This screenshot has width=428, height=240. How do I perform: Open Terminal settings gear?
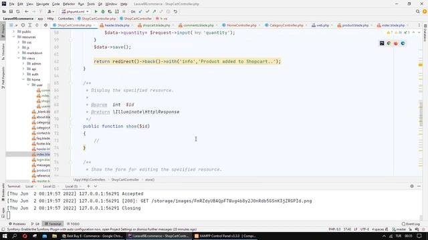tap(412, 186)
